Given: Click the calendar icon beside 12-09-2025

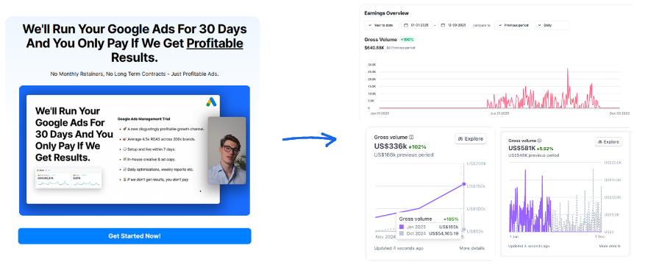Looking at the screenshot, I should pyautogui.click(x=443, y=25).
